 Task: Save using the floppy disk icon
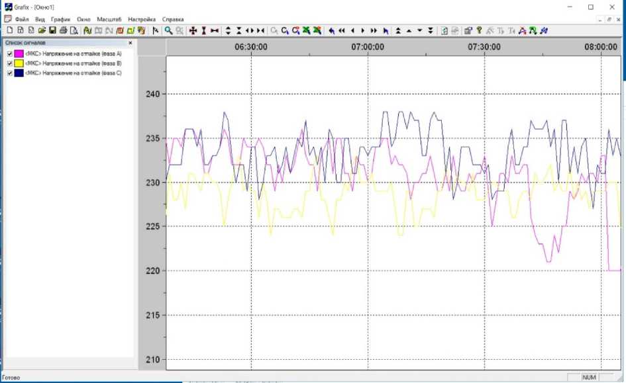(x=52, y=30)
